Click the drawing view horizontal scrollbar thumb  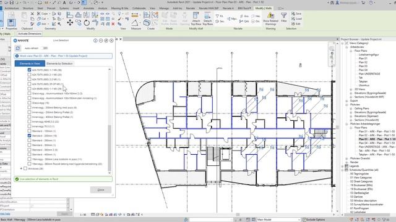tap(238, 215)
